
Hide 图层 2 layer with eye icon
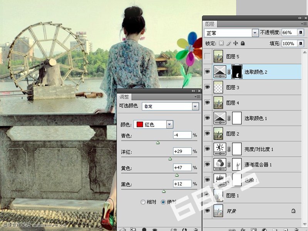208,133
